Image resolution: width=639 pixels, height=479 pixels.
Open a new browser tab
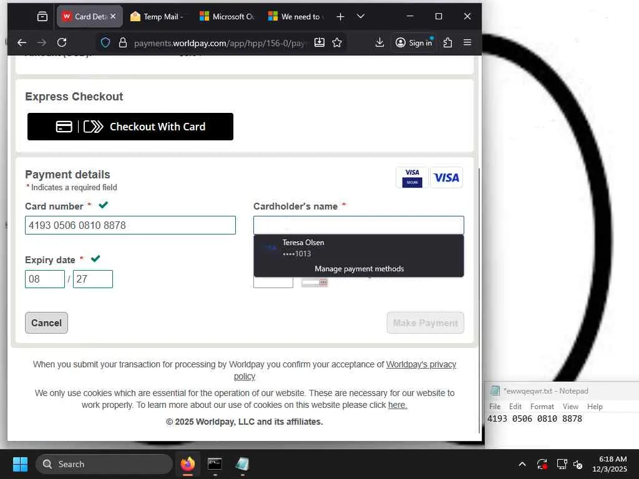pyautogui.click(x=340, y=17)
